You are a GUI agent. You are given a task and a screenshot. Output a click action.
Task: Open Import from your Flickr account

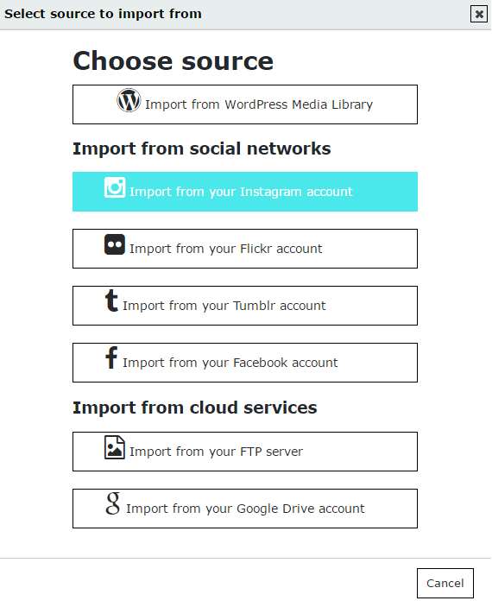[x=245, y=249]
